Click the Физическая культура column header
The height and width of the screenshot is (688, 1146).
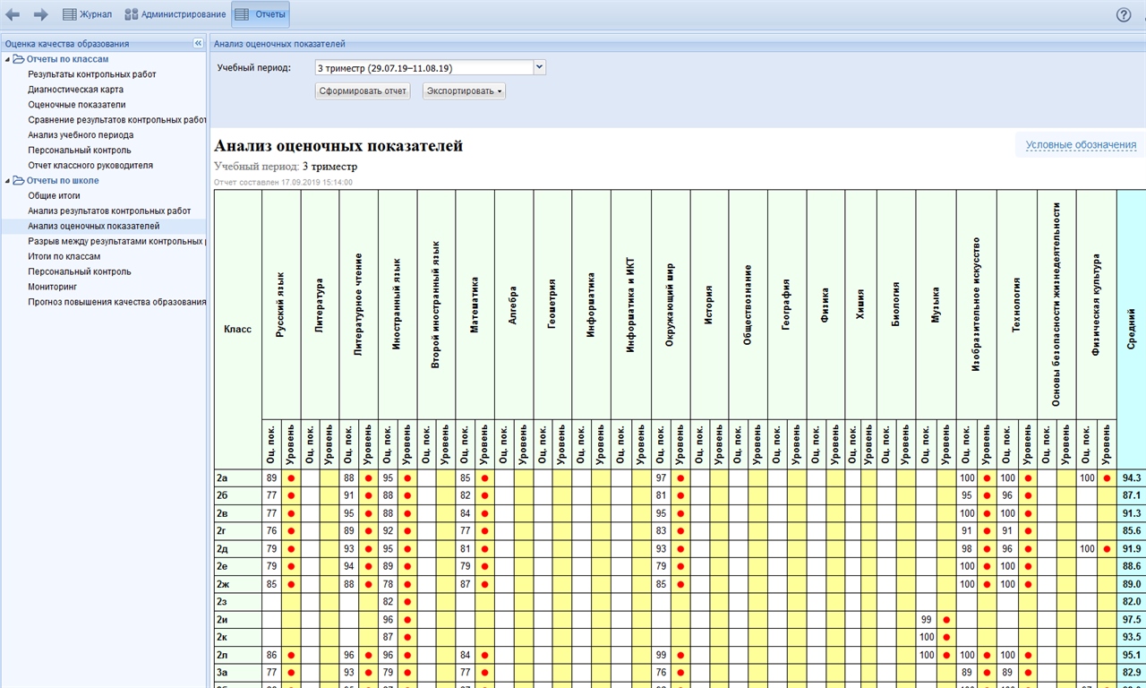[1096, 304]
